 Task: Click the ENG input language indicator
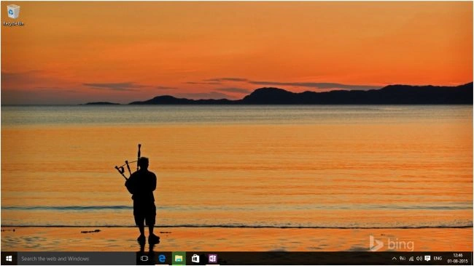438,259
